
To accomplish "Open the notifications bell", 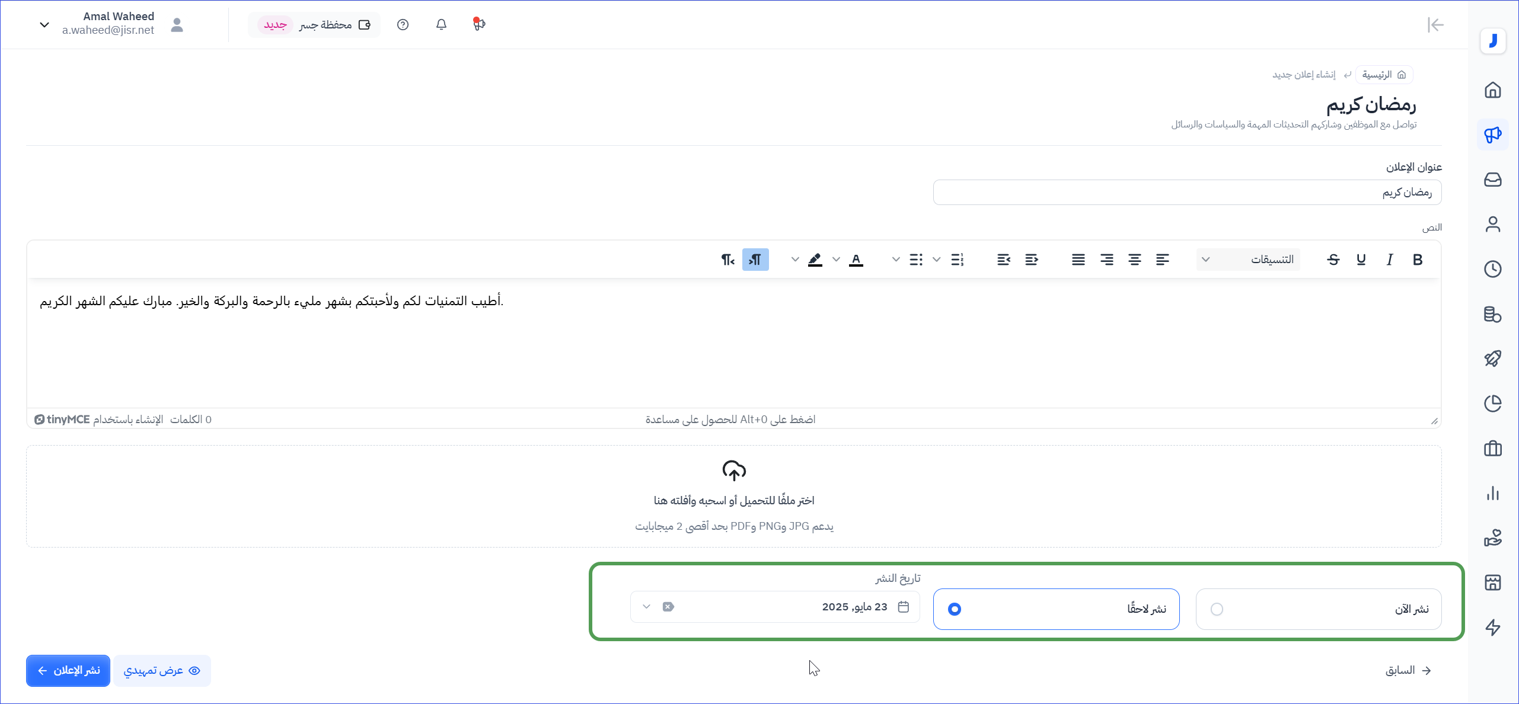I will point(441,24).
